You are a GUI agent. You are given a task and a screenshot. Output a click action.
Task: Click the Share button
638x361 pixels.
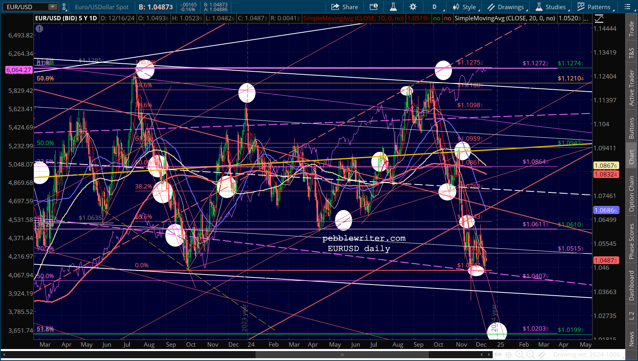345,7
